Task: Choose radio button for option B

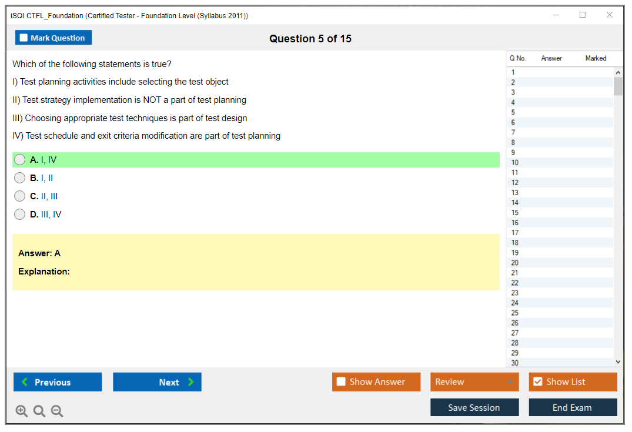Action: pos(20,178)
